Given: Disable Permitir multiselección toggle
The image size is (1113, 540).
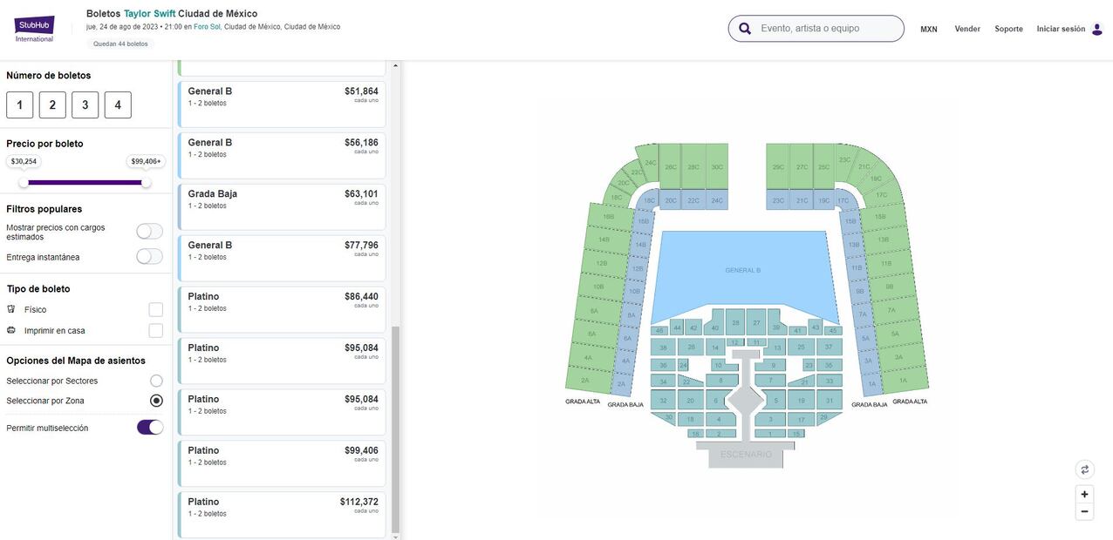Looking at the screenshot, I should 150,427.
